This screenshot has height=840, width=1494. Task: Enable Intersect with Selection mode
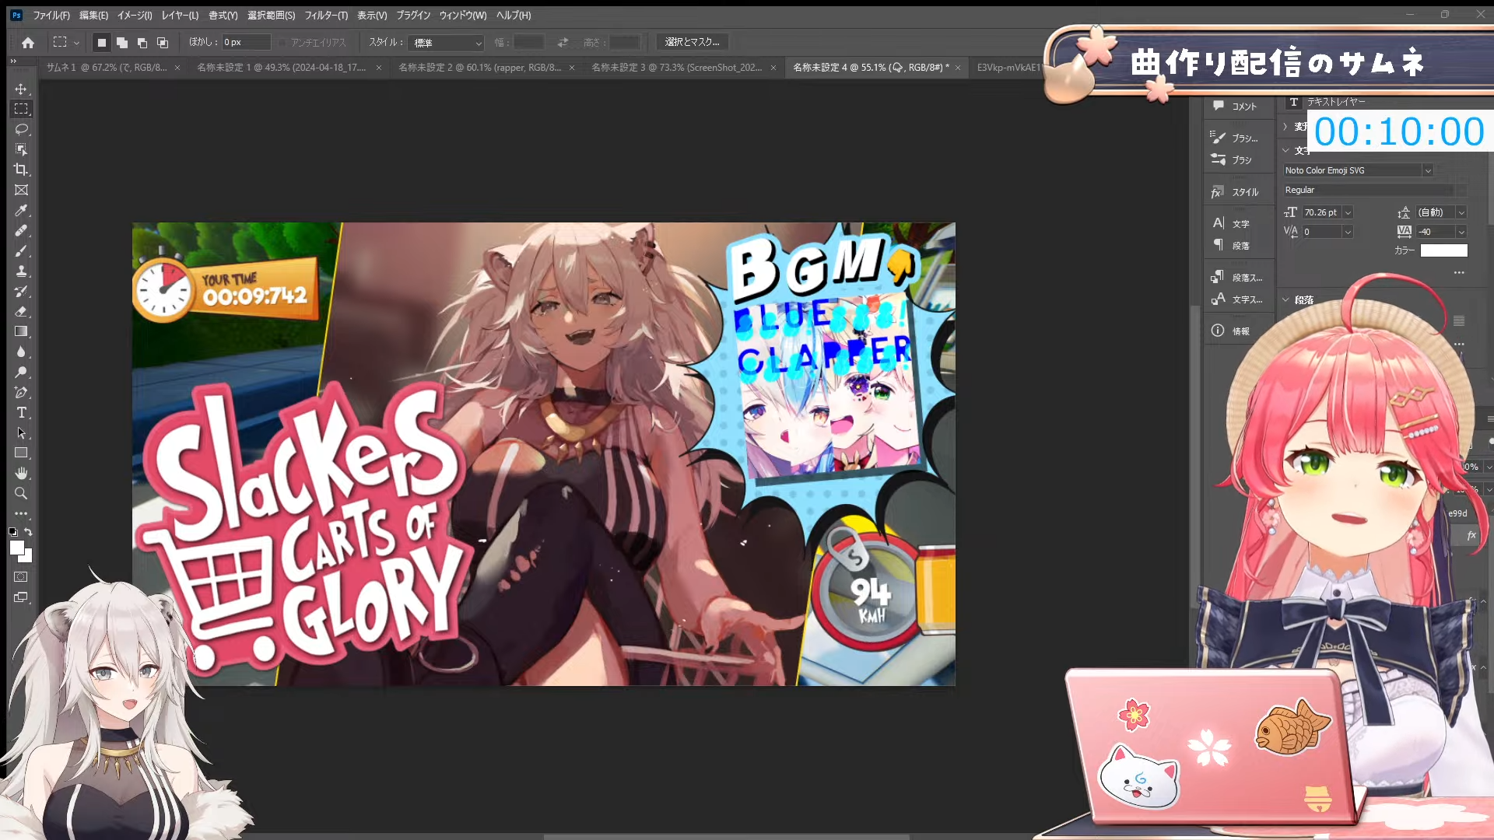pos(163,43)
